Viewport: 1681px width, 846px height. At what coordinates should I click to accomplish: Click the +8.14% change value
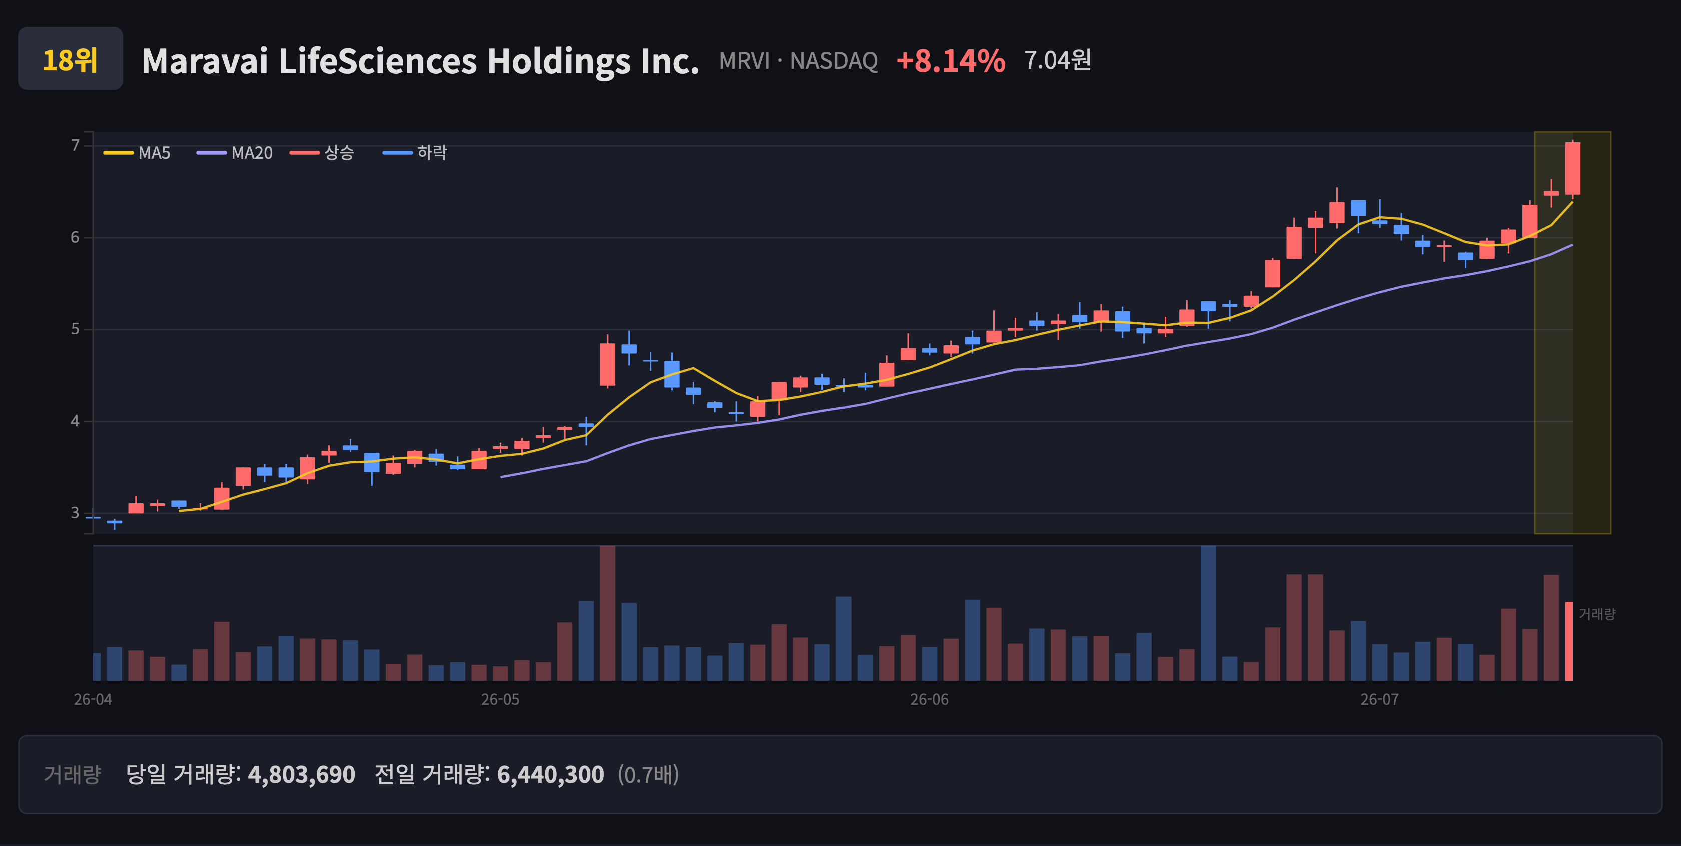tap(950, 60)
